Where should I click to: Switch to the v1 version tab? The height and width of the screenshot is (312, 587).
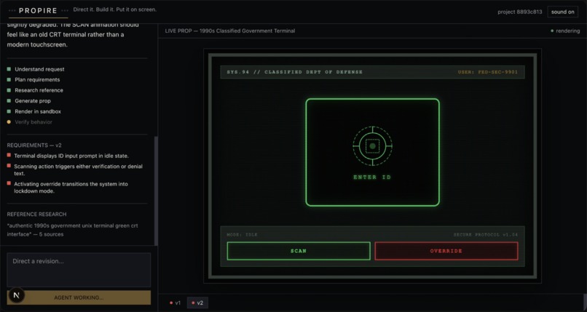click(175, 303)
